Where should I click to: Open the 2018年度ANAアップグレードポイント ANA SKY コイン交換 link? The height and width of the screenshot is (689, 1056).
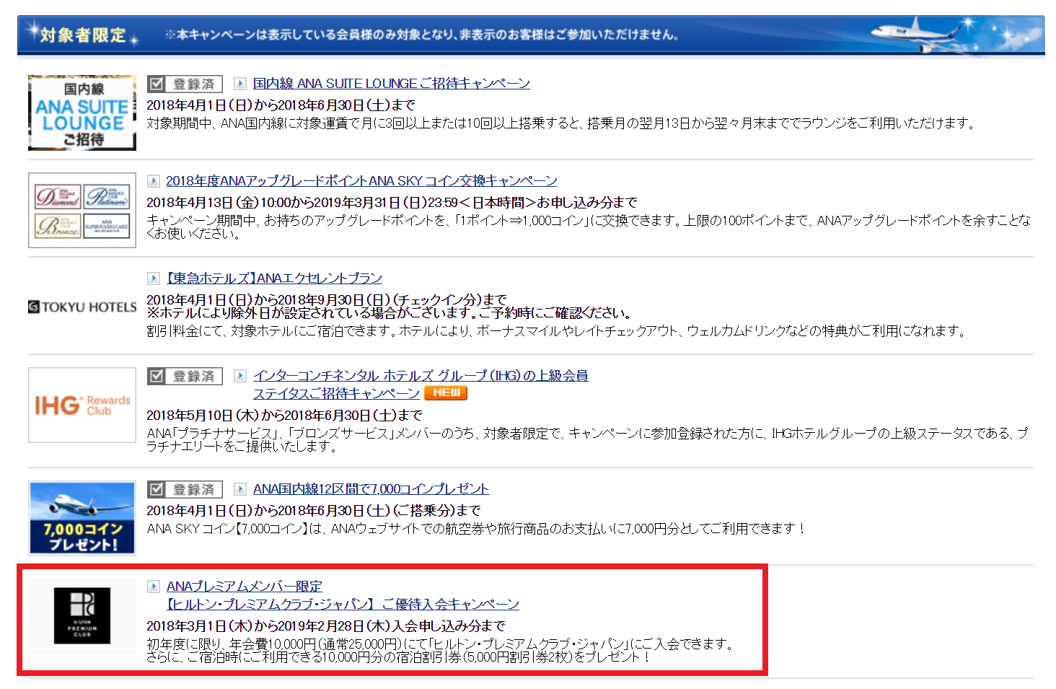(x=361, y=181)
